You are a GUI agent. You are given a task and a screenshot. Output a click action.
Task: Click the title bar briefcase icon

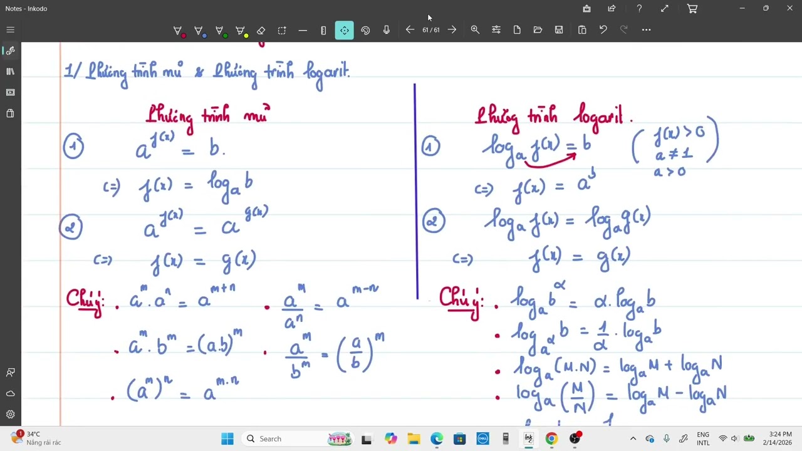[x=586, y=9]
